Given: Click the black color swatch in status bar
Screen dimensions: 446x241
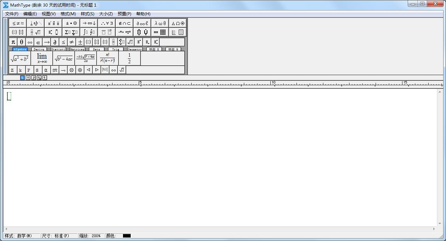Looking at the screenshot, I should 127,236.
